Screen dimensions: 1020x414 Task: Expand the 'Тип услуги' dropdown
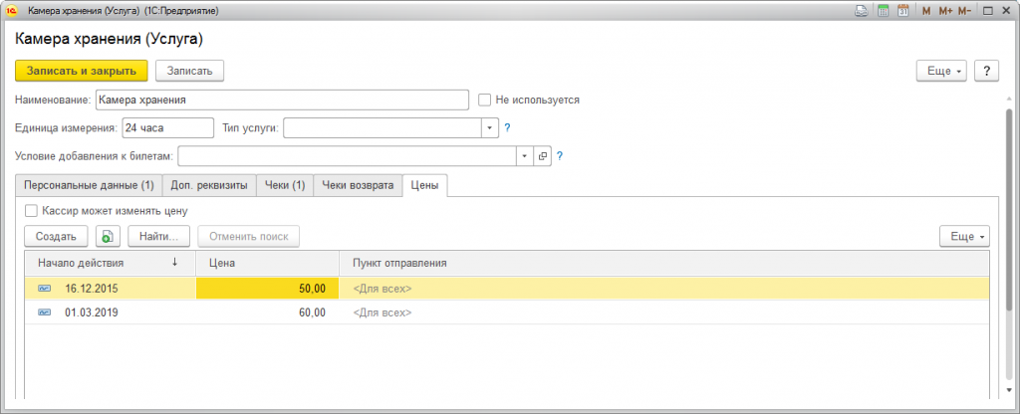[x=489, y=127]
